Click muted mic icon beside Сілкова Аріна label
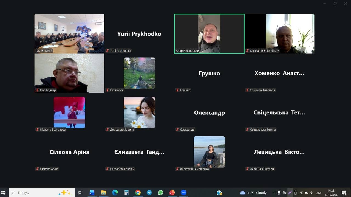Image resolution: width=351 pixels, height=197 pixels. (x=38, y=169)
